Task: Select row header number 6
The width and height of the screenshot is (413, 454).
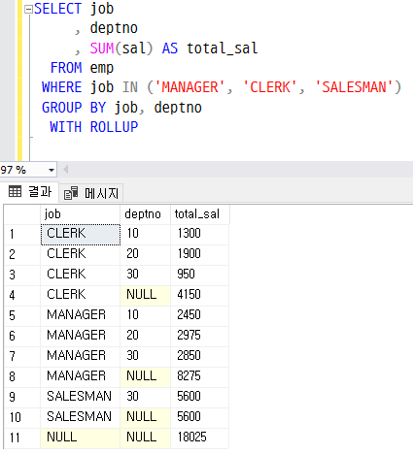Action: tap(22, 336)
